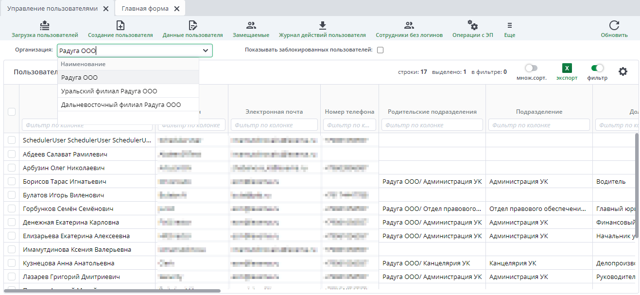Open Данные пользователя from the toolbar

[x=192, y=26]
